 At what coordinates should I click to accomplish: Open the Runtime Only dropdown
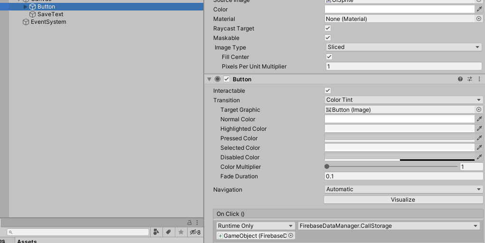(255, 226)
